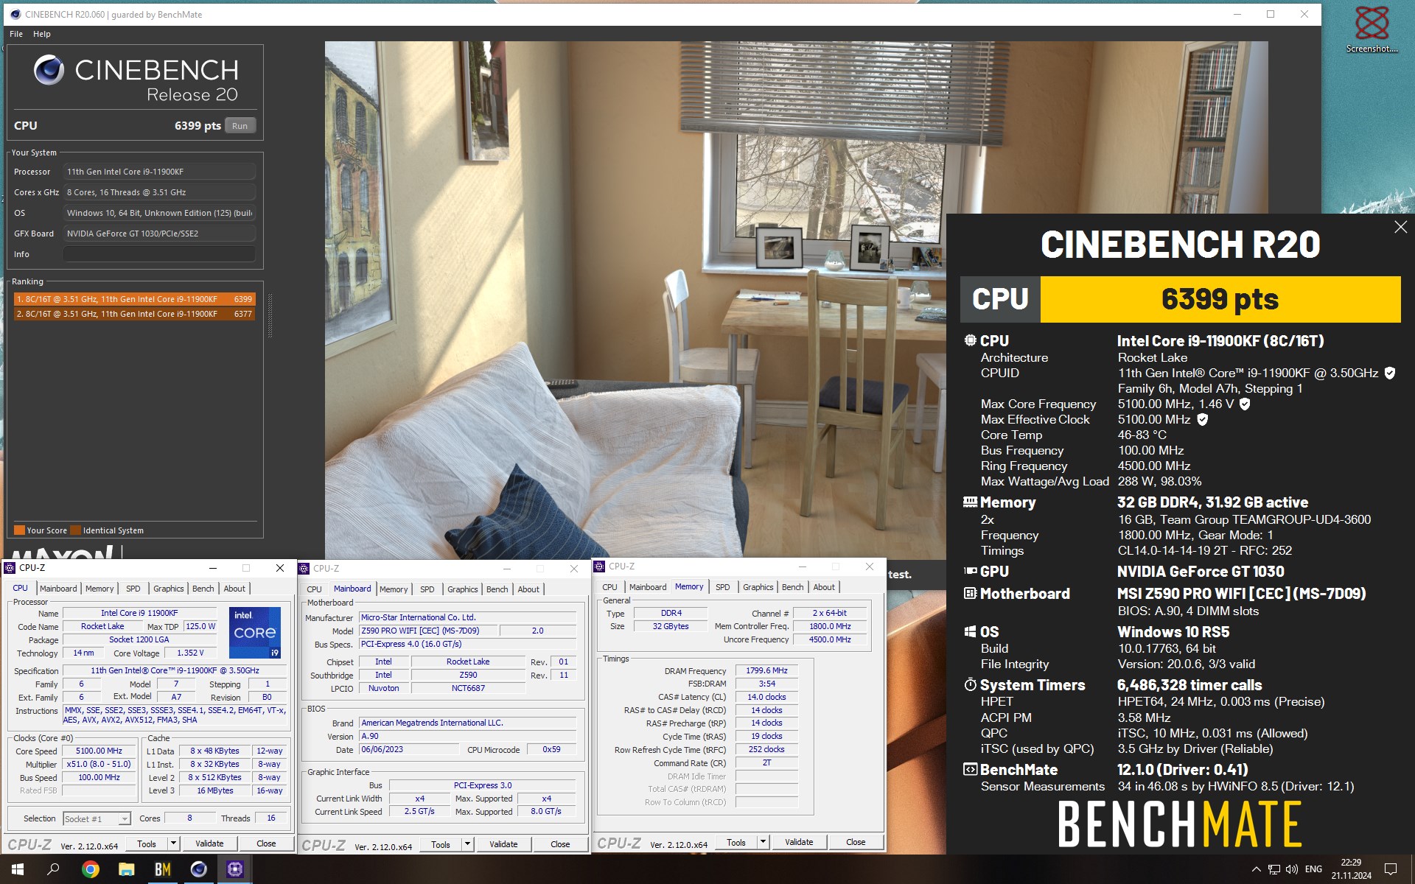Click Processor field in Cinebench
Image resolution: width=1415 pixels, height=884 pixels.
coord(159,172)
